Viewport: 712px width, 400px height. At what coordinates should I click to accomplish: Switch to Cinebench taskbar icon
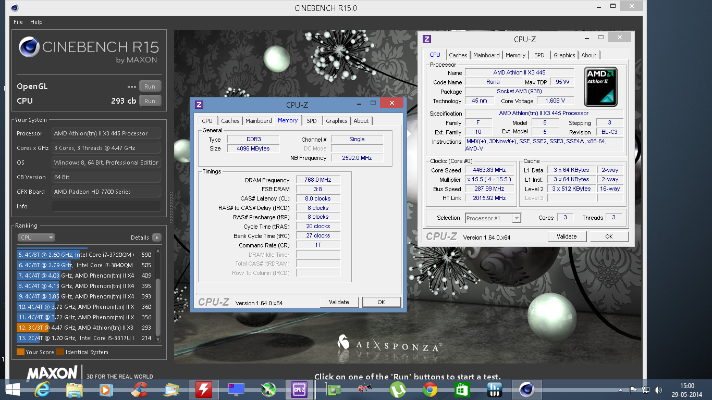tap(527, 390)
